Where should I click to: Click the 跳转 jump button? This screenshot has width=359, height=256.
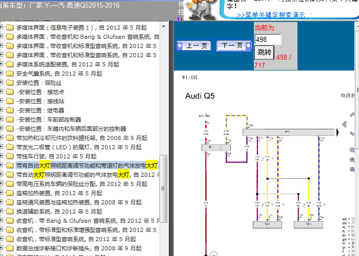[x=265, y=53]
